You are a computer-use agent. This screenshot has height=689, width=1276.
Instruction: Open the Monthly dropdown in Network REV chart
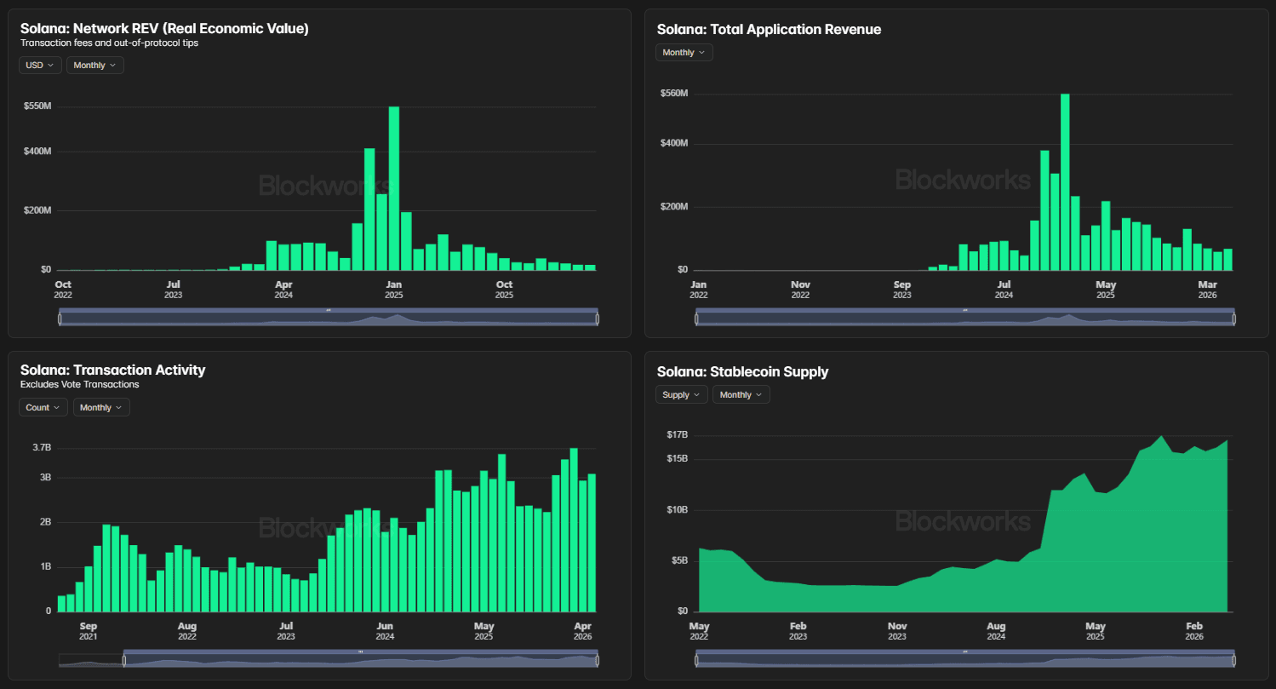coord(95,65)
